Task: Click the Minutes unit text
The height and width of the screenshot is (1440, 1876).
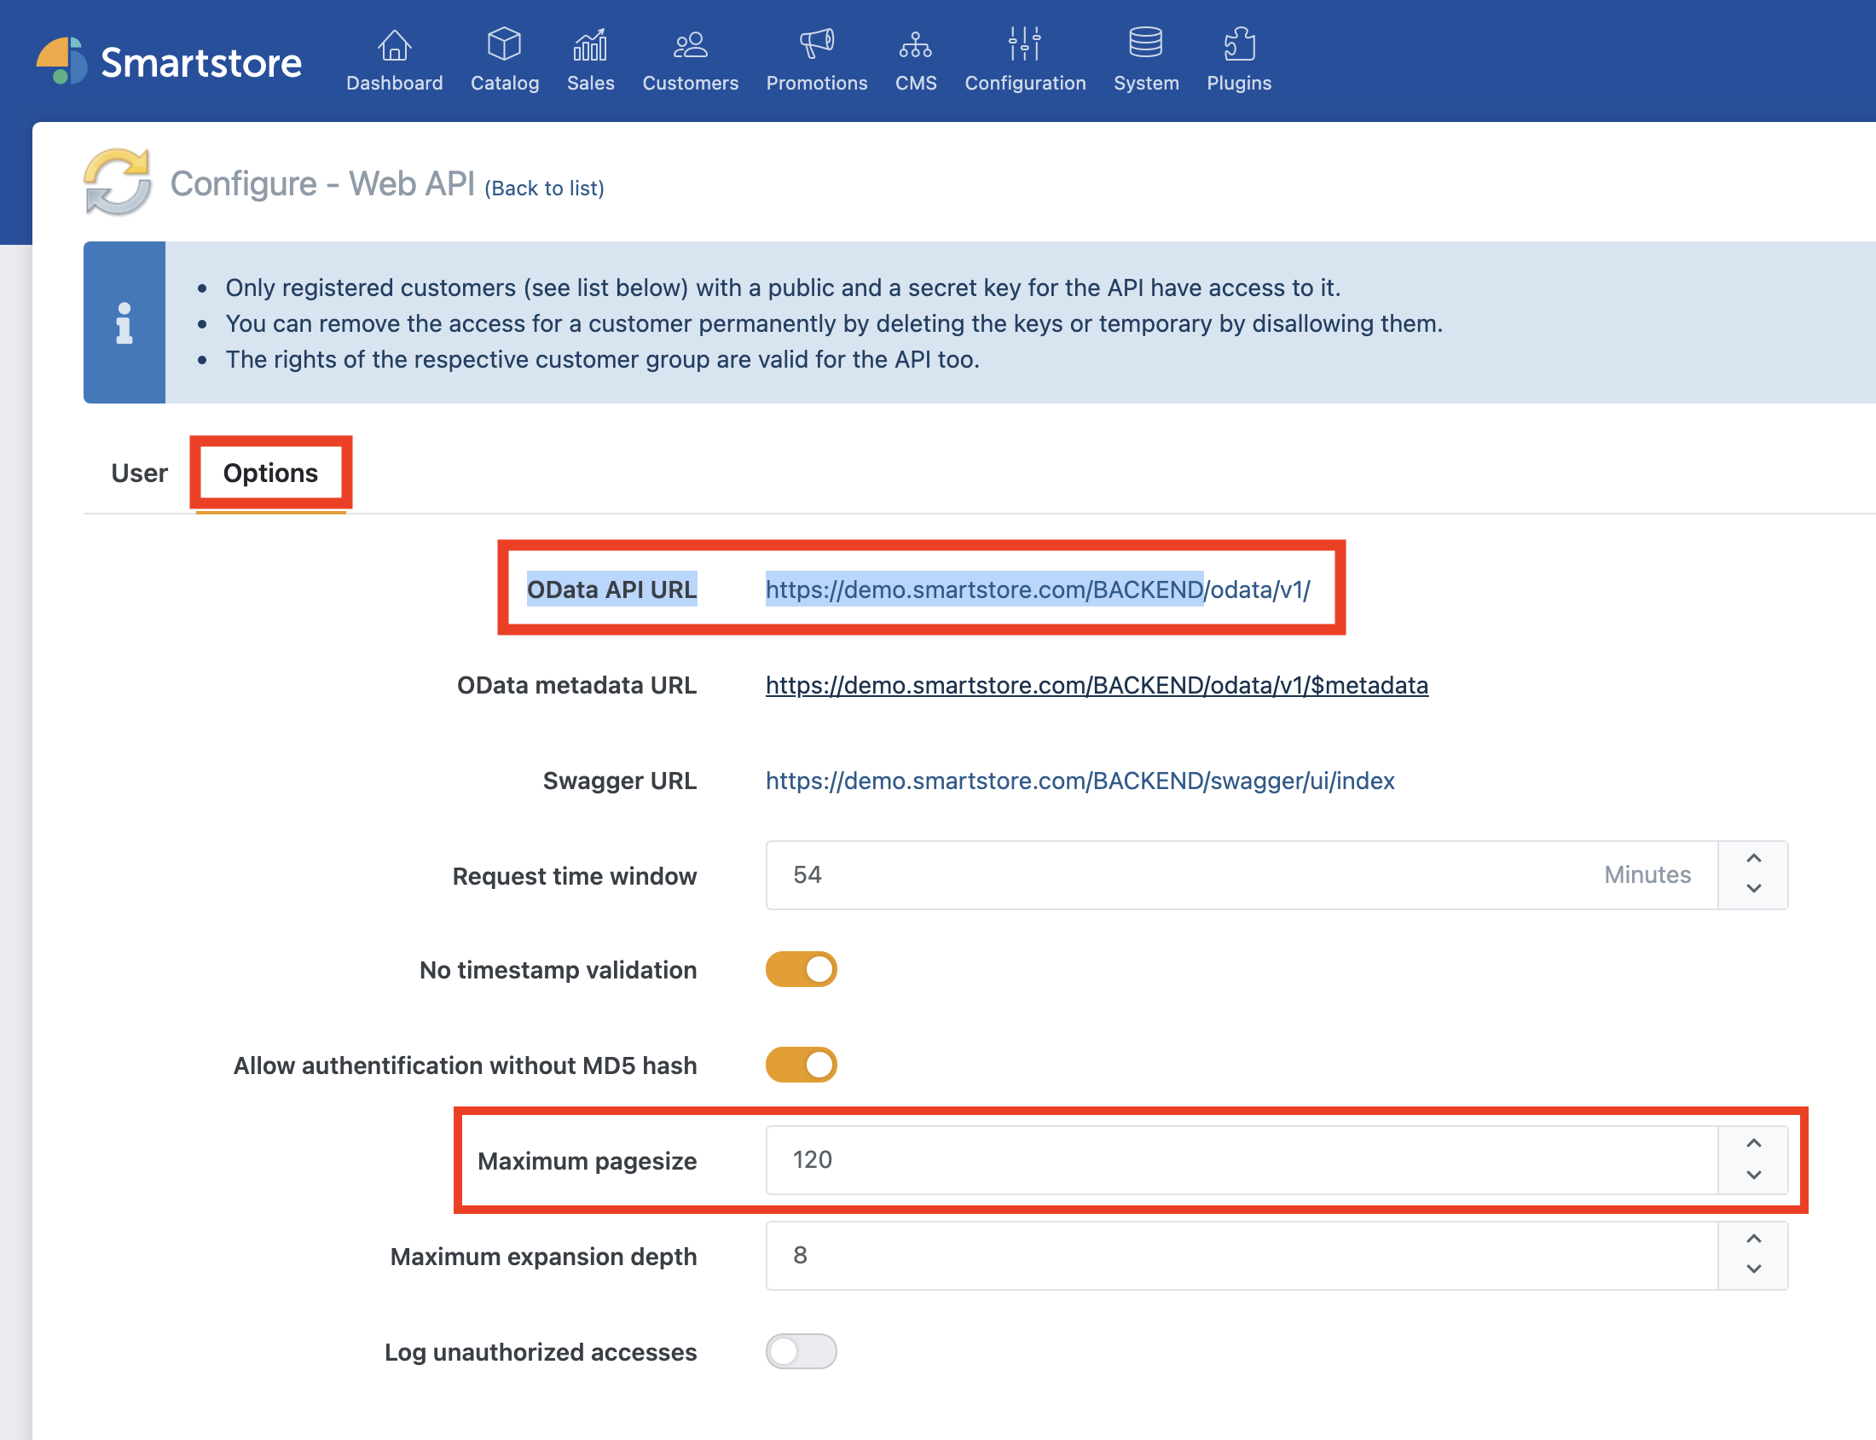Action: [x=1647, y=875]
